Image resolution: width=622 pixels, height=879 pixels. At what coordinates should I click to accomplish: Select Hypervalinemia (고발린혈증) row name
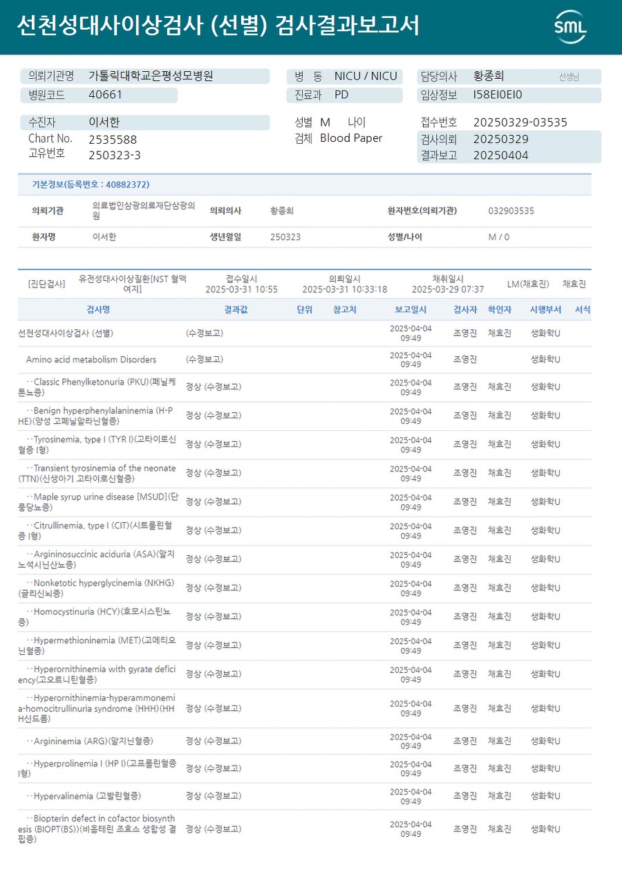[x=84, y=796]
